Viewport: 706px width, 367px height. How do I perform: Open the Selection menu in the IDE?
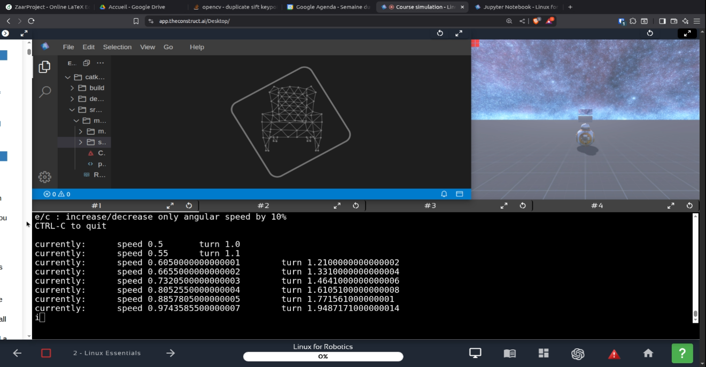pyautogui.click(x=117, y=47)
